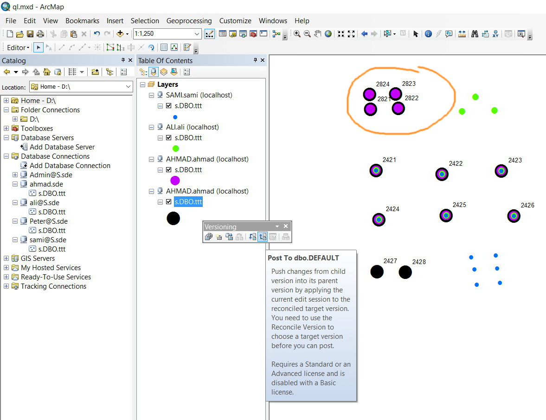546x420 pixels.
Task: Open the Geoprocessing menu
Action: click(189, 21)
